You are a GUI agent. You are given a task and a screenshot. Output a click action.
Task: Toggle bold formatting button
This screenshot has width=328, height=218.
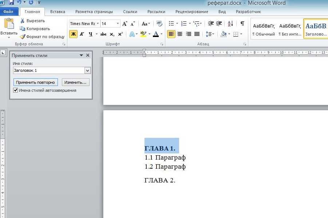tap(73, 34)
